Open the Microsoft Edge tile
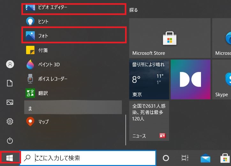This screenshot has height=166, width=231. tap(221, 38)
